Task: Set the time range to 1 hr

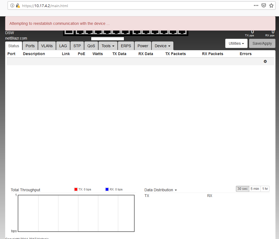Action: coord(265,189)
